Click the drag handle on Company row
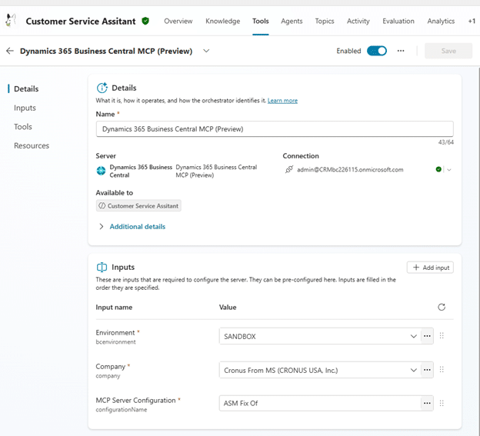This screenshot has height=436, width=480. point(442,370)
